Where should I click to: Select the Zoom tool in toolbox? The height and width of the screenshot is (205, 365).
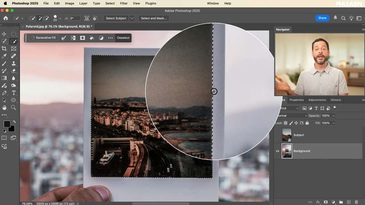[x=14, y=108]
